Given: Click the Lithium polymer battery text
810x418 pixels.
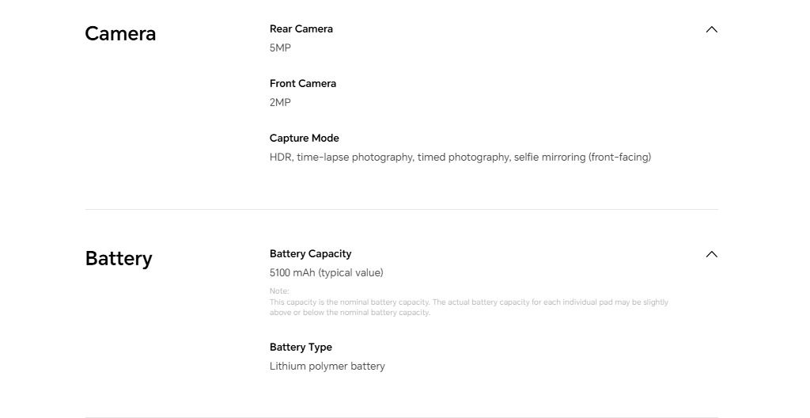Looking at the screenshot, I should [327, 367].
